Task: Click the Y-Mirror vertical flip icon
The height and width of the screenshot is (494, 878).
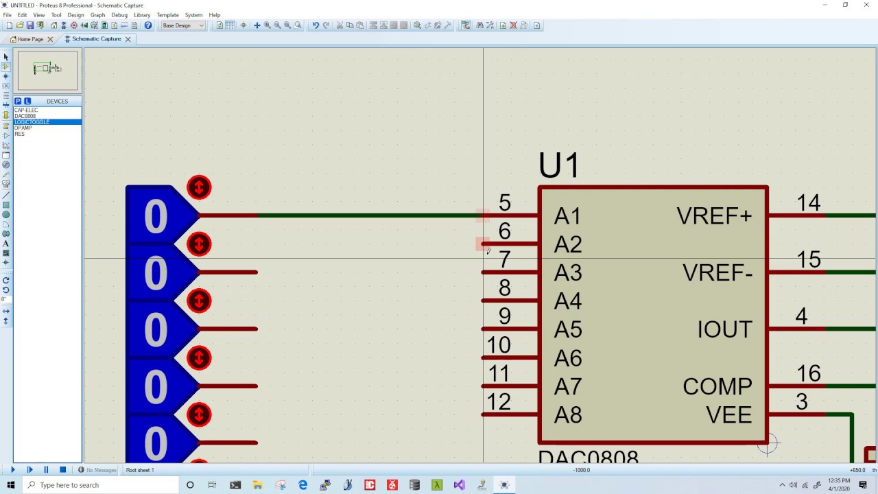Action: pyautogui.click(x=6, y=320)
